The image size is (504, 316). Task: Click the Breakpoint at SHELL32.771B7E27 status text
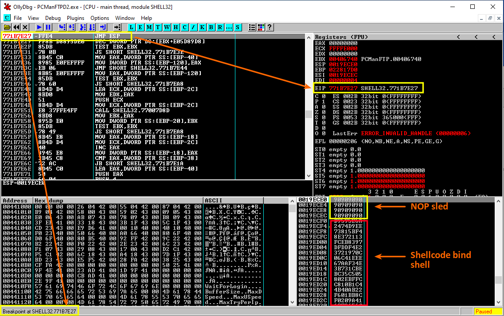(x=39, y=312)
